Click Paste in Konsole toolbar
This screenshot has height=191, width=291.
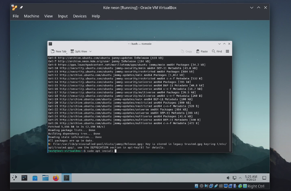[x=202, y=51]
